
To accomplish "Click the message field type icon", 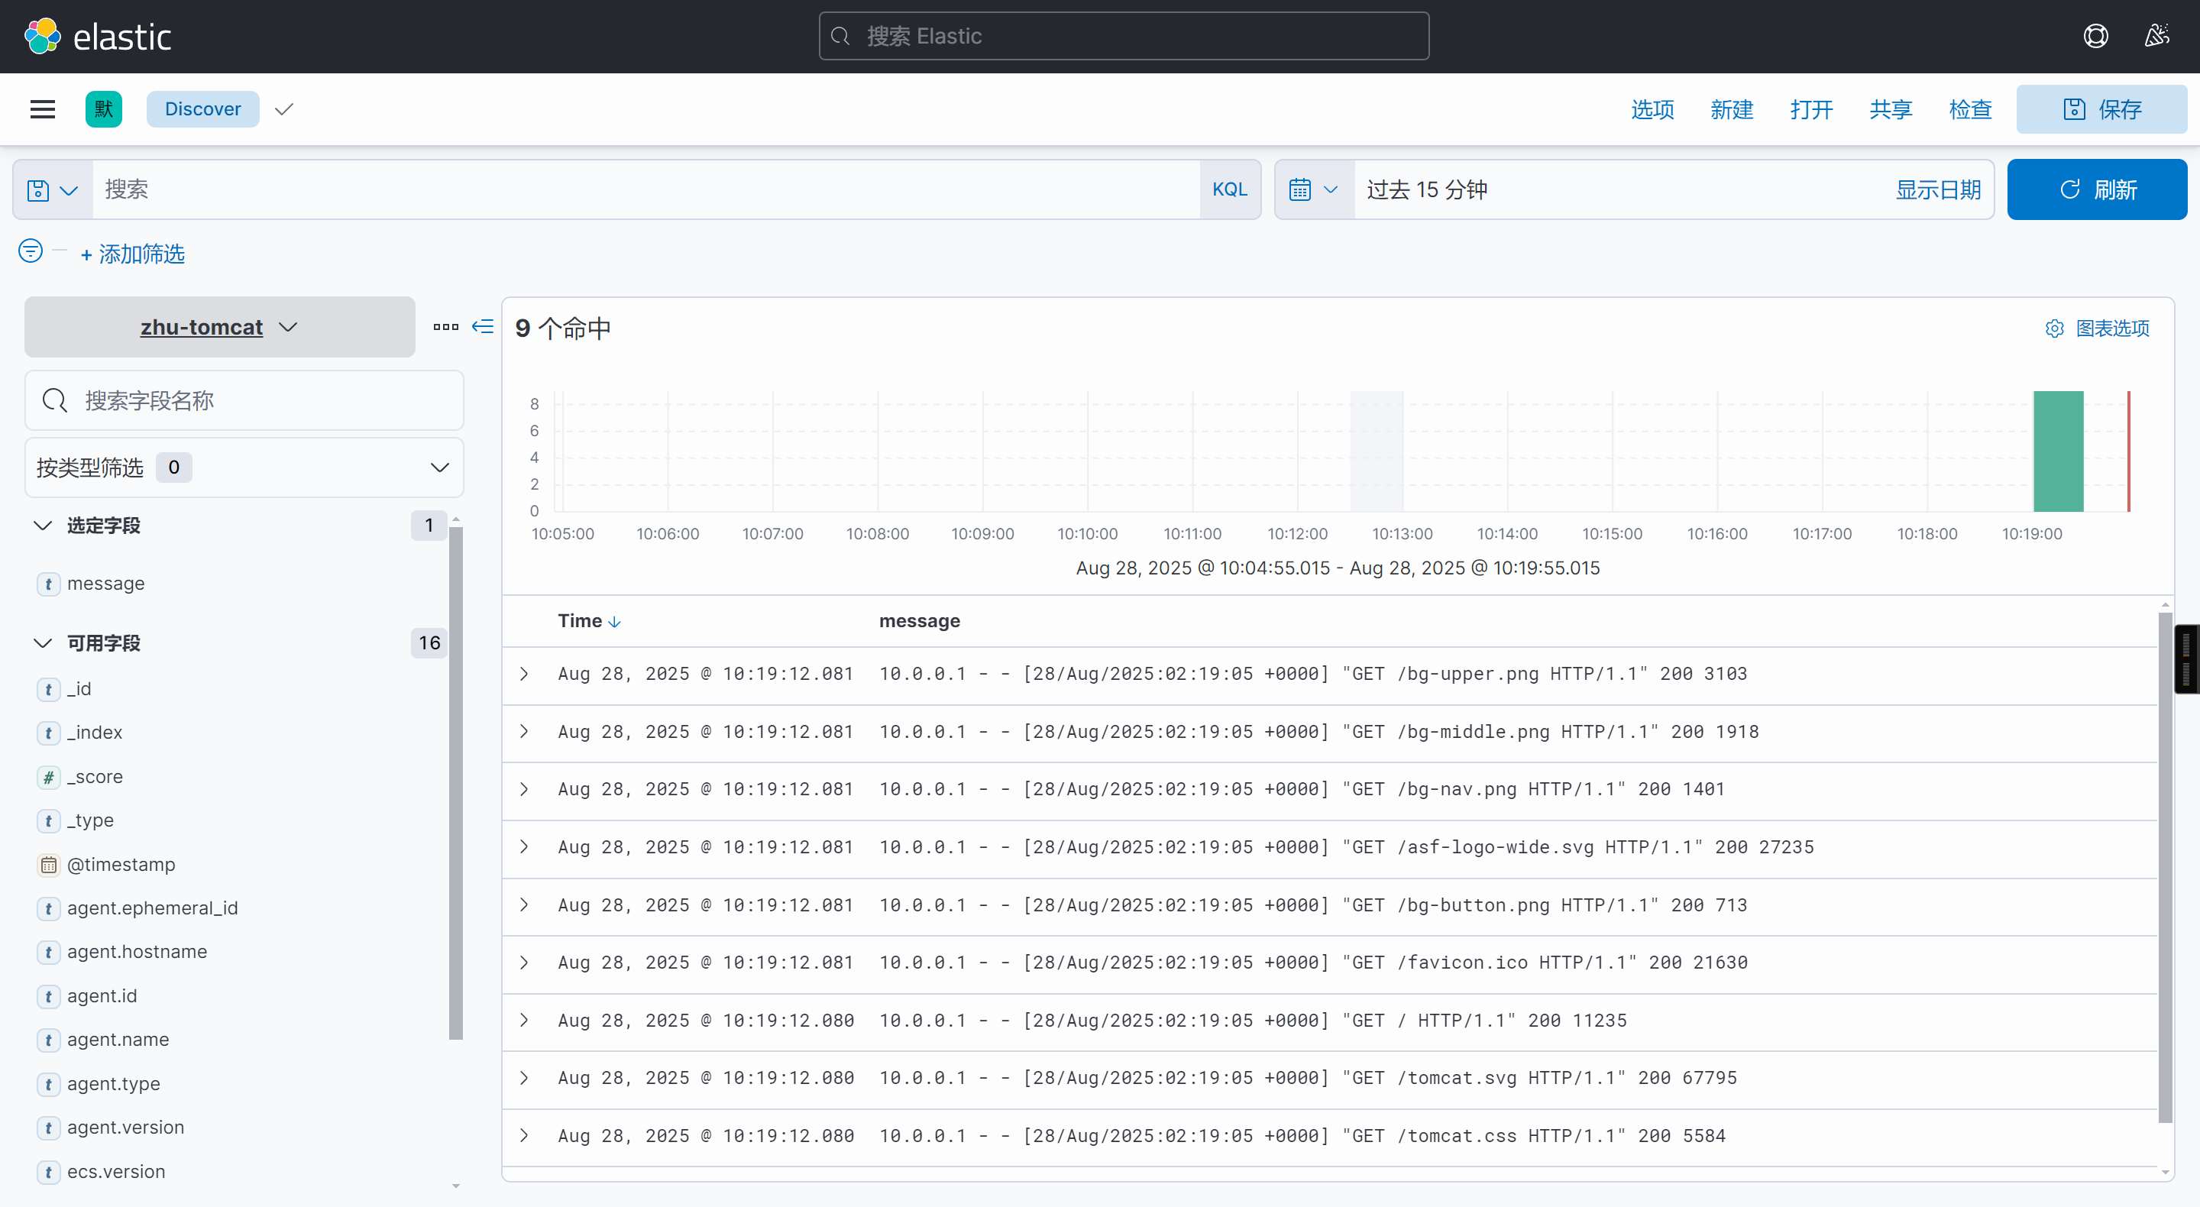I will [49, 584].
